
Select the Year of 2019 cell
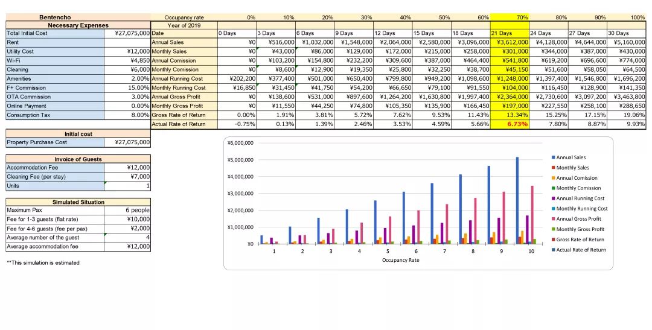[x=184, y=25]
